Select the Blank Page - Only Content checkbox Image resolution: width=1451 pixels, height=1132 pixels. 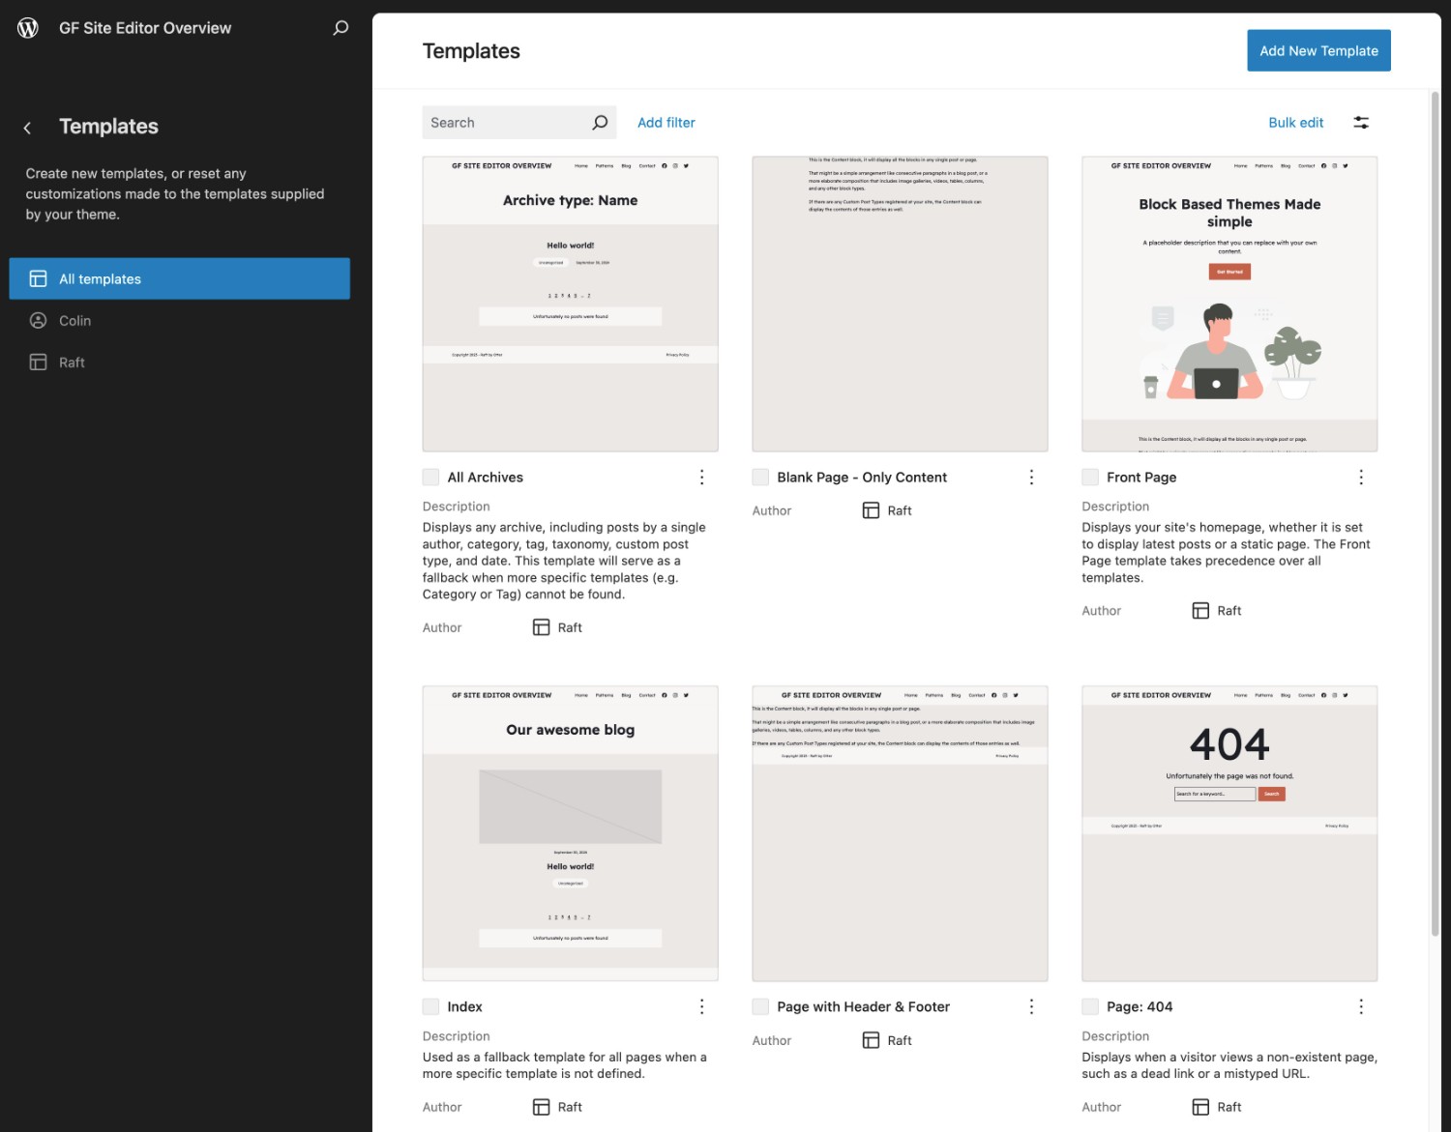(x=760, y=478)
